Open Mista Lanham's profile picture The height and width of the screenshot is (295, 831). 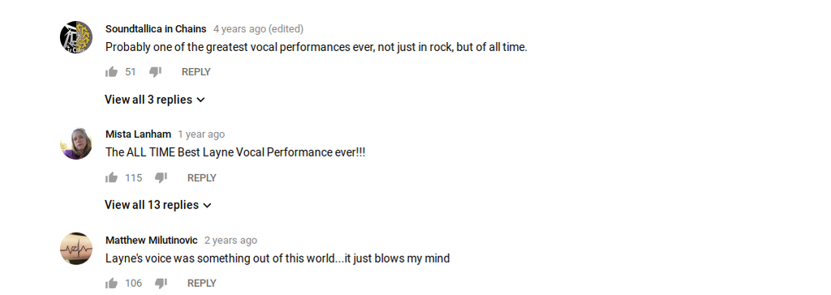tap(75, 143)
